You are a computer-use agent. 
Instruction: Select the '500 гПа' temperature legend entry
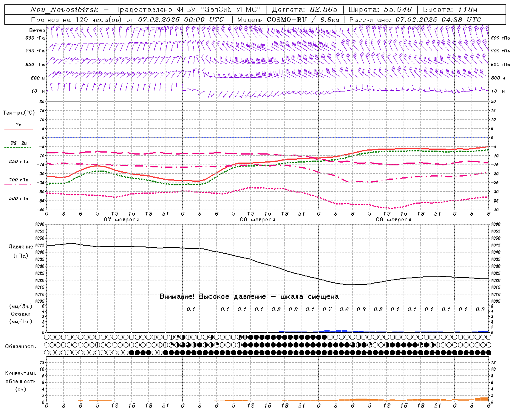(19, 199)
